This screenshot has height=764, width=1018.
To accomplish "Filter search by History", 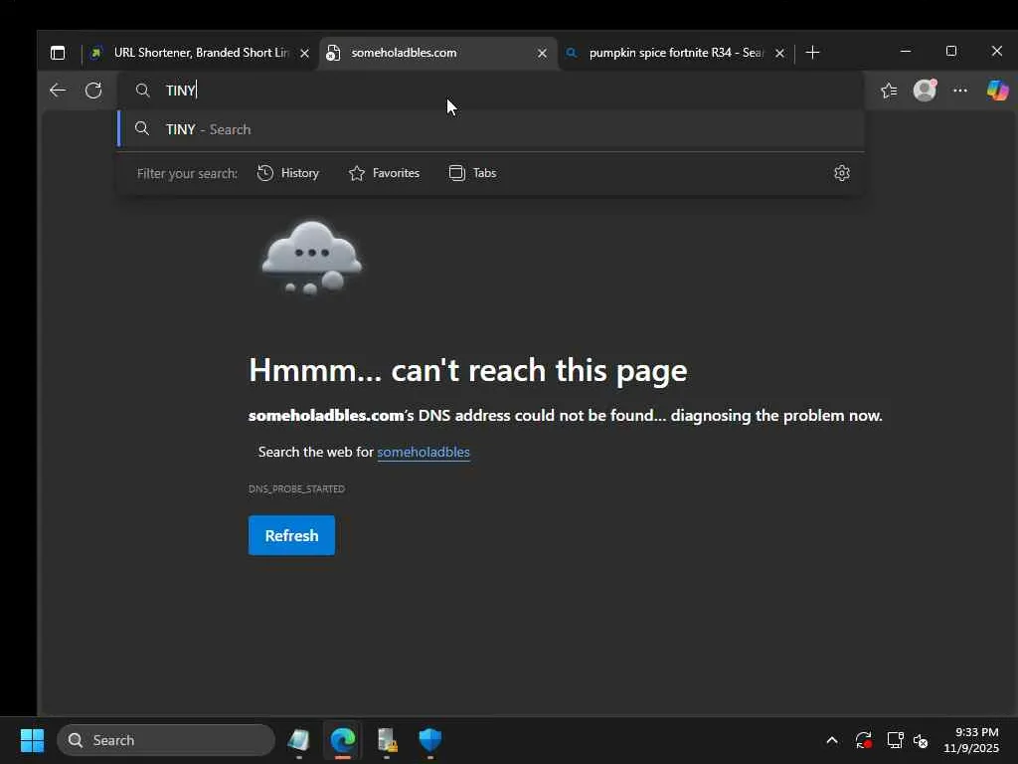I will pyautogui.click(x=288, y=173).
